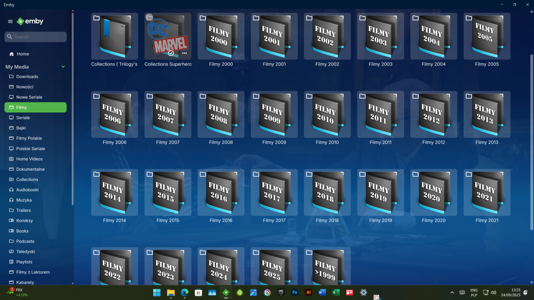Screen dimensions: 534x300
Task: Click the camera icon beside Home Videos
Action: click(11, 159)
